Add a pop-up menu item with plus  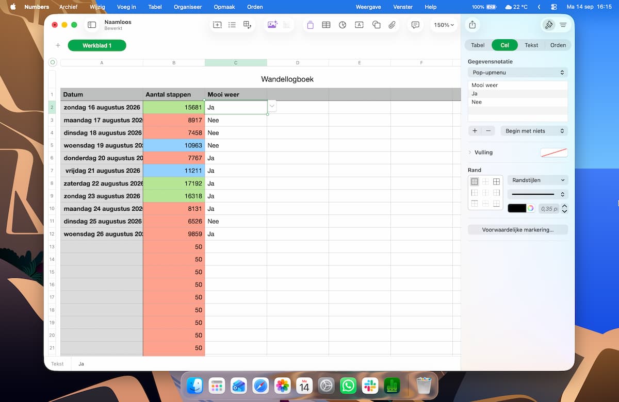pos(475,131)
